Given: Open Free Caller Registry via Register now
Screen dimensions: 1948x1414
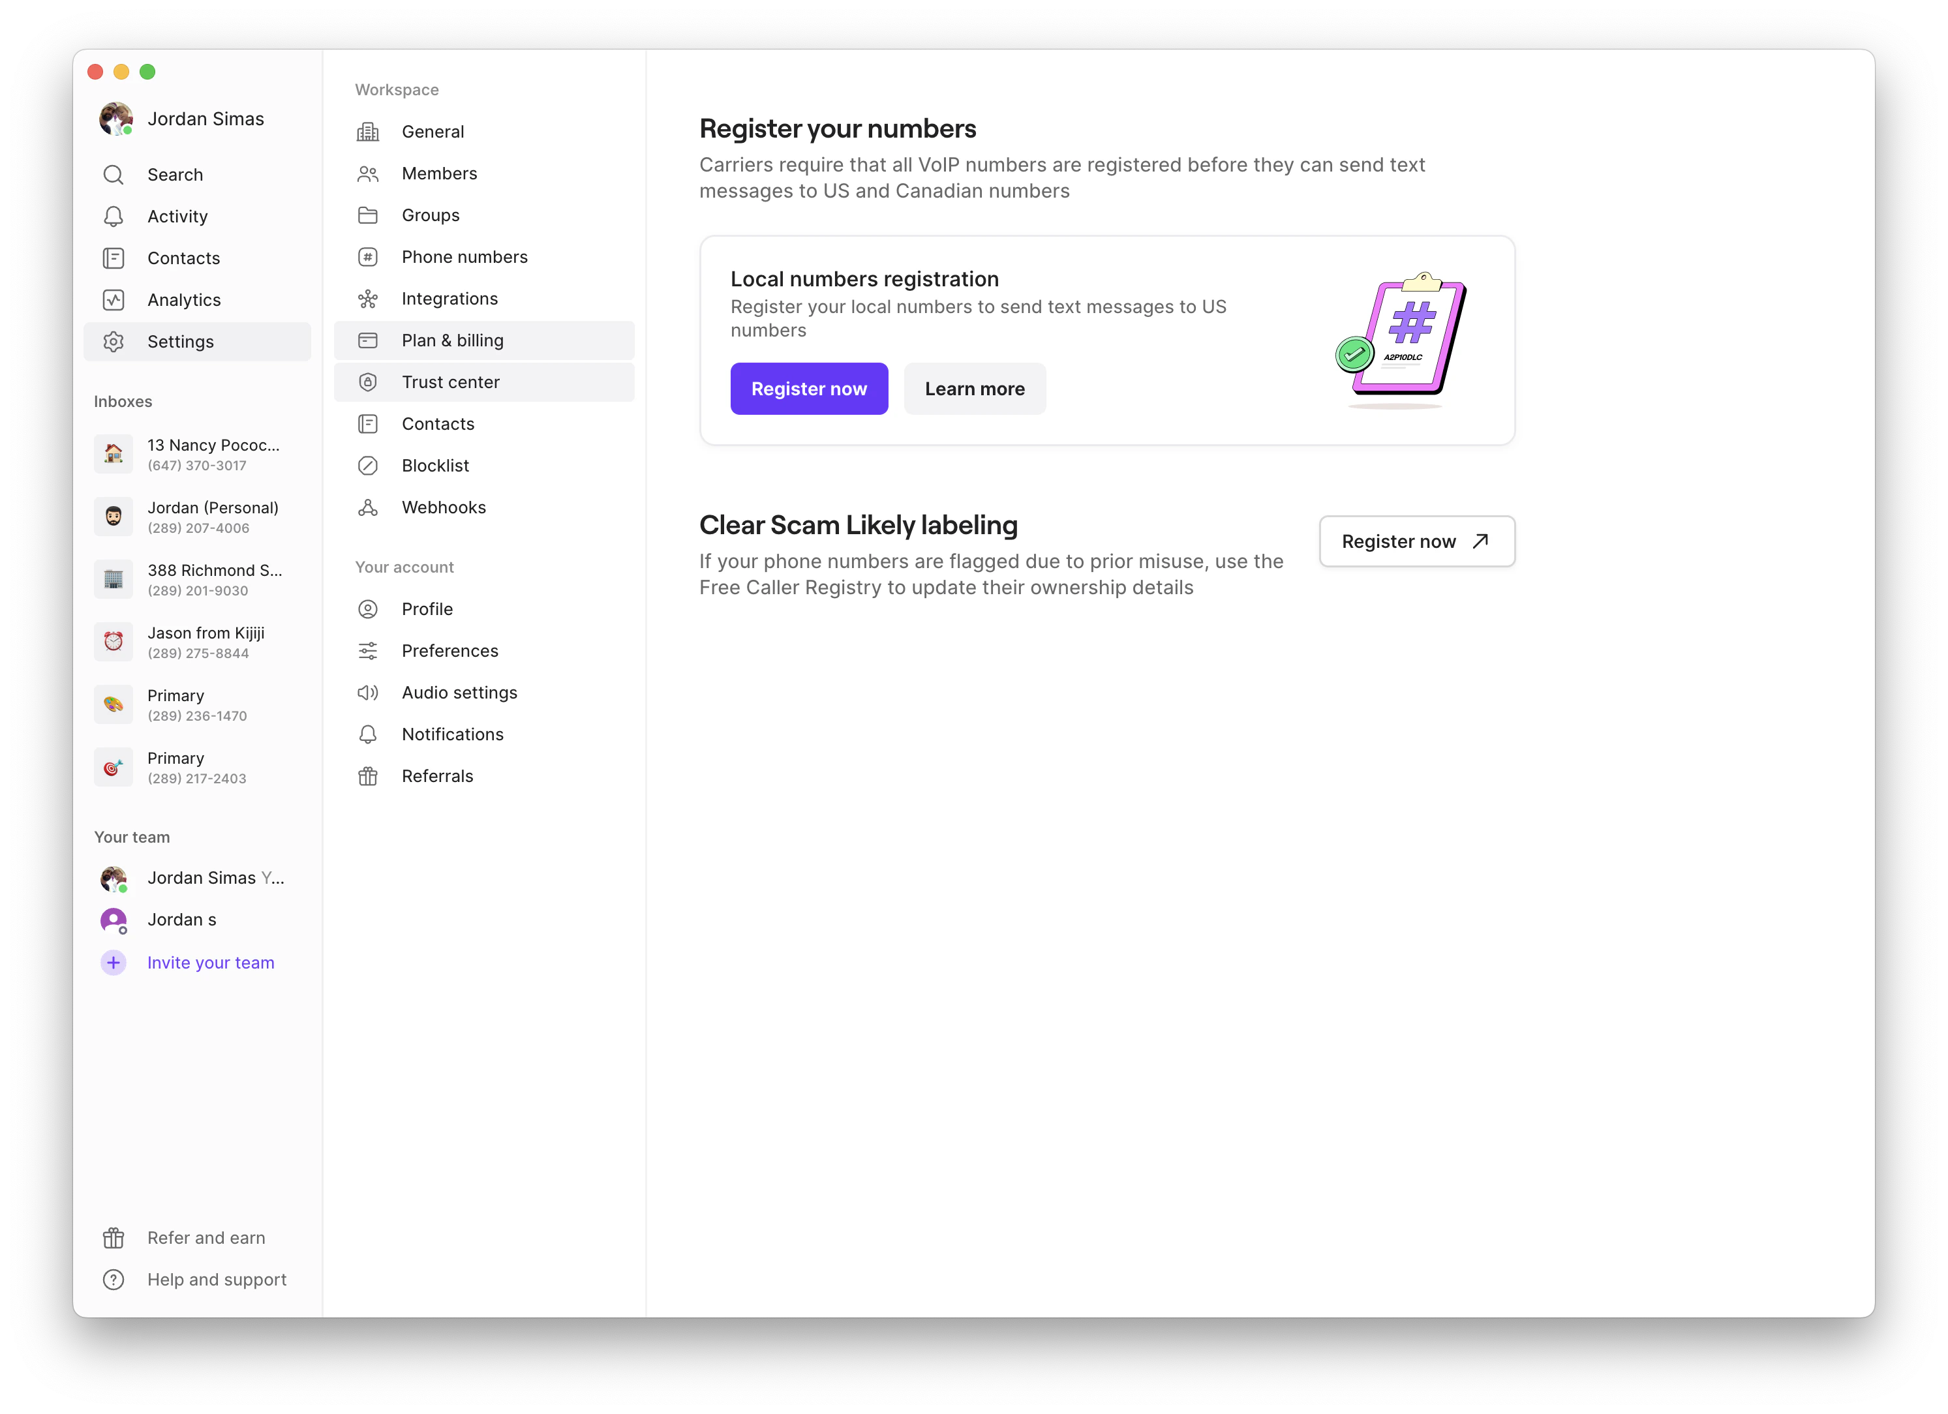Looking at the screenshot, I should pyautogui.click(x=1416, y=541).
